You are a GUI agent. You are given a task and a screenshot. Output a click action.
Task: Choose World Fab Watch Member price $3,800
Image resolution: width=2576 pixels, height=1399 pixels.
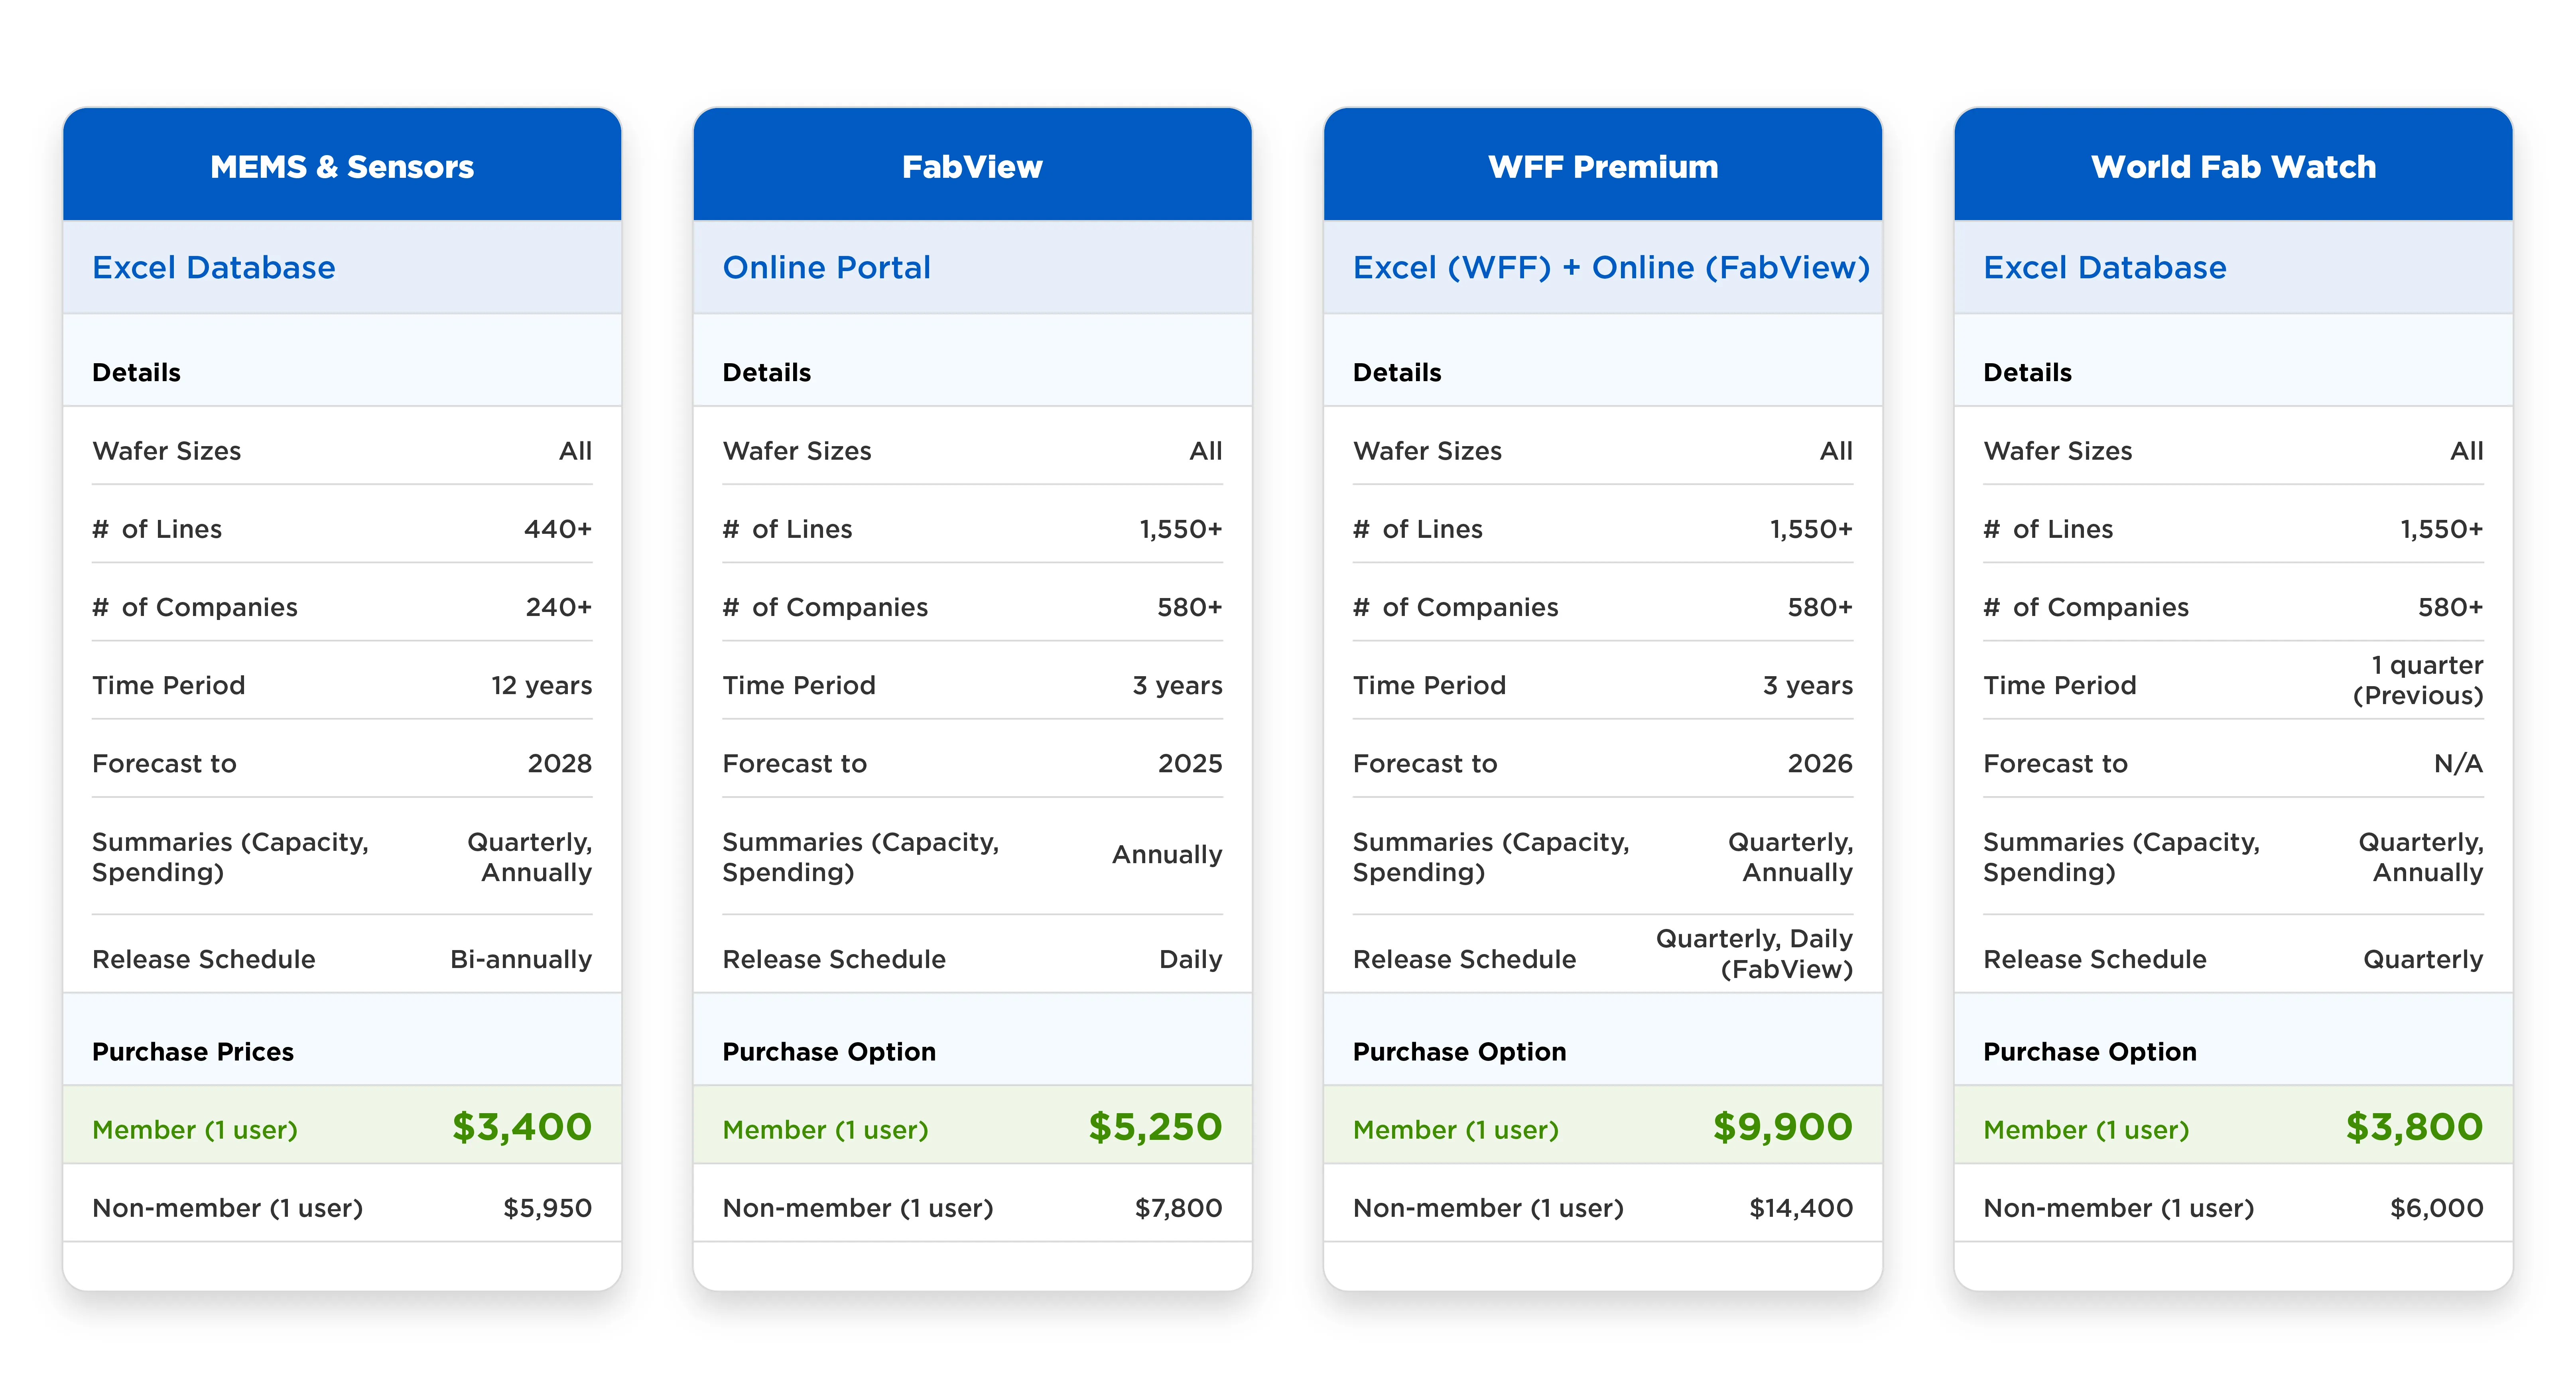2233,1126
